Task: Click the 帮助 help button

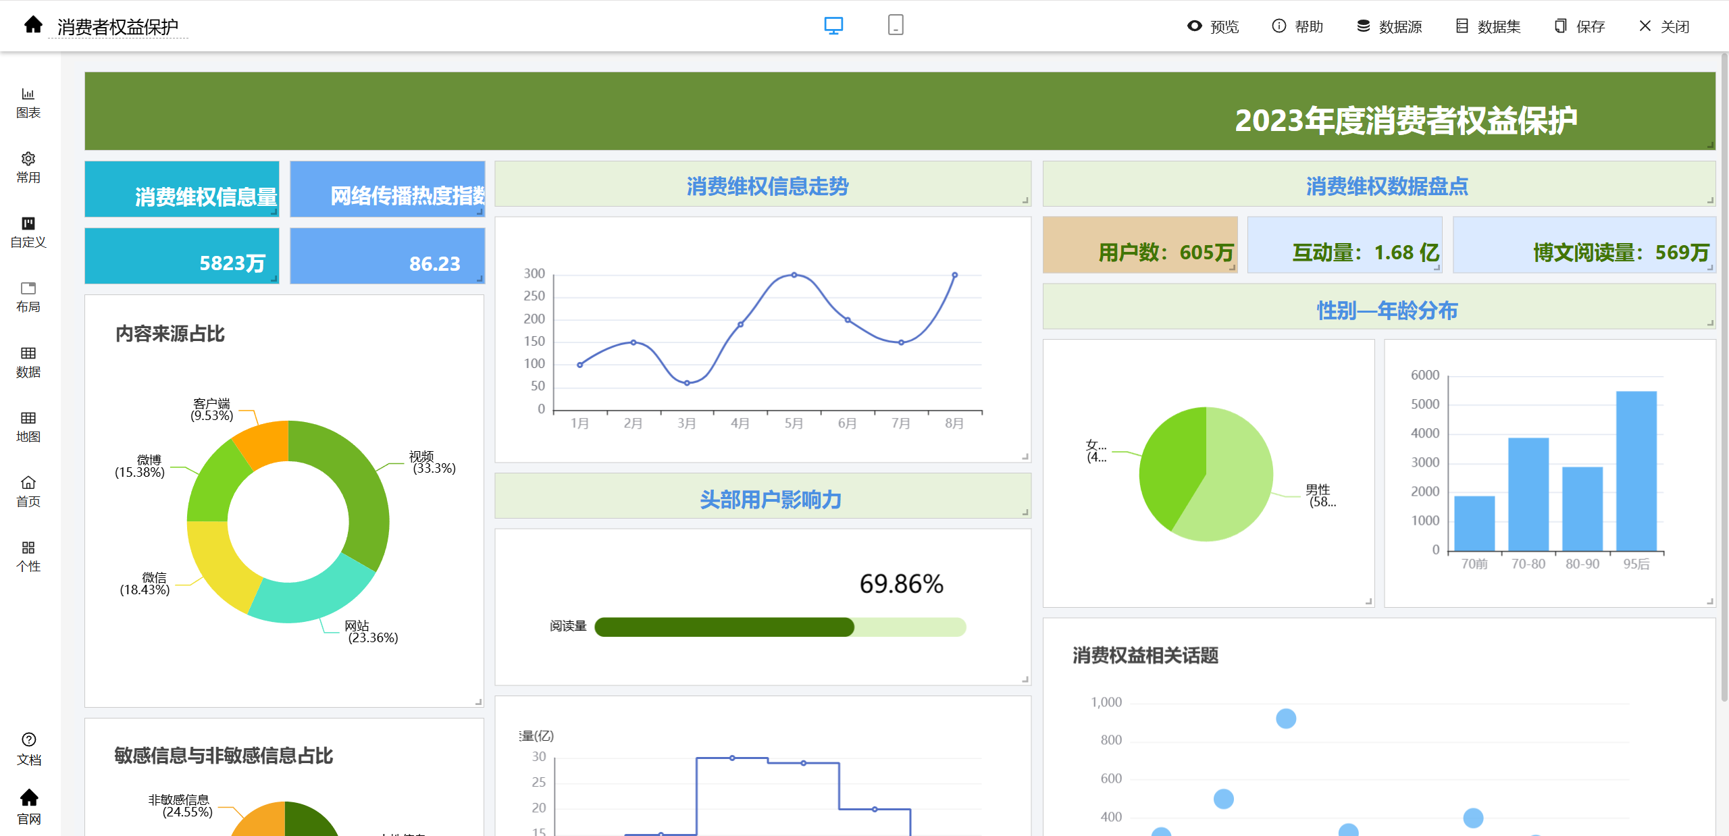Action: pos(1297,26)
